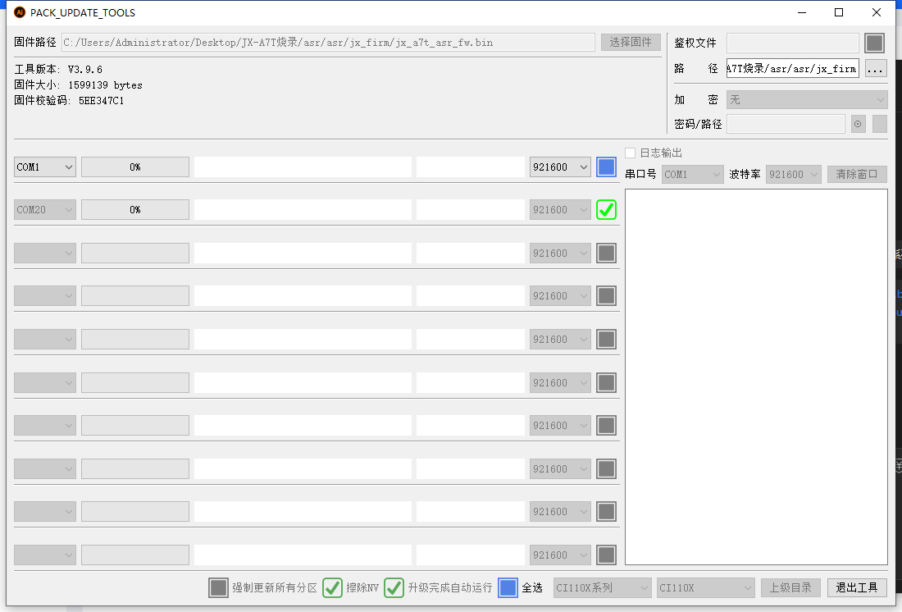Expand the 921600 baud dropdown on COM1 row
Viewport: 902px width, 612px height.
point(560,167)
